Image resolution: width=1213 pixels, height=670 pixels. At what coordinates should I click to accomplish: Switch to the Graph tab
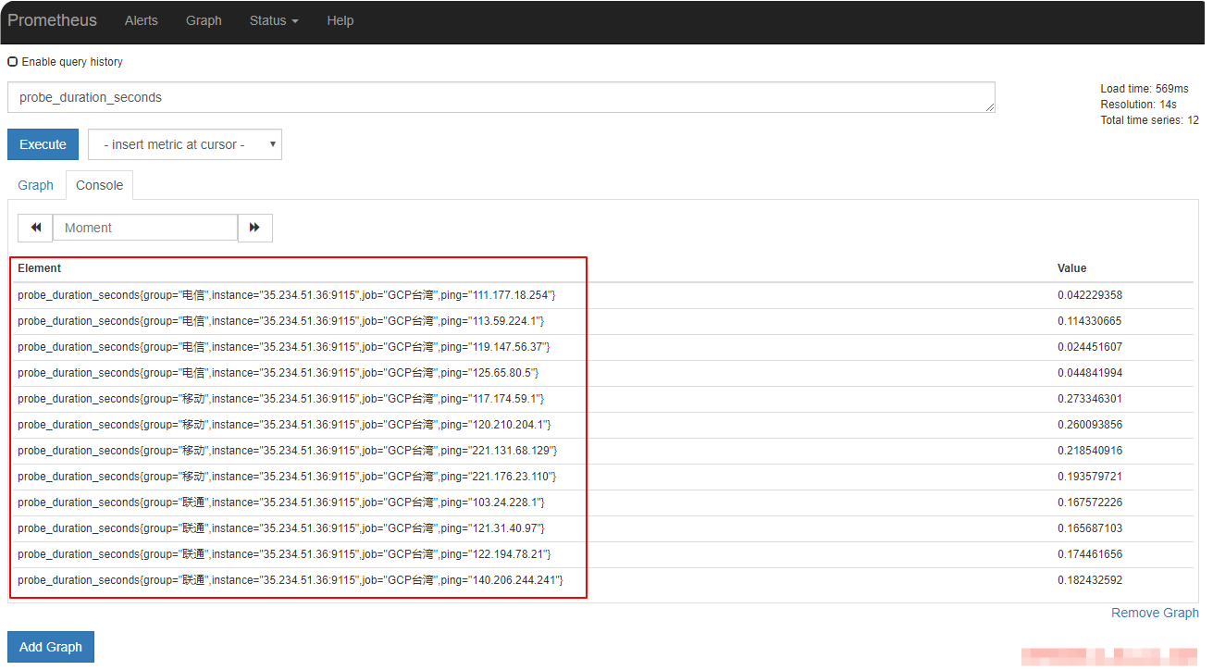click(x=36, y=185)
